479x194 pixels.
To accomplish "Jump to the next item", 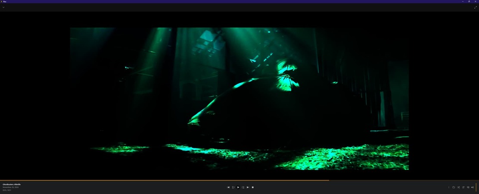I will 248,187.
